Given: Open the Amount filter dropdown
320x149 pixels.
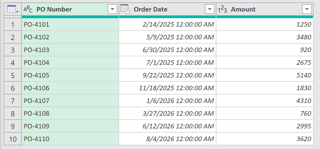Looking at the screenshot, I should [307, 9].
